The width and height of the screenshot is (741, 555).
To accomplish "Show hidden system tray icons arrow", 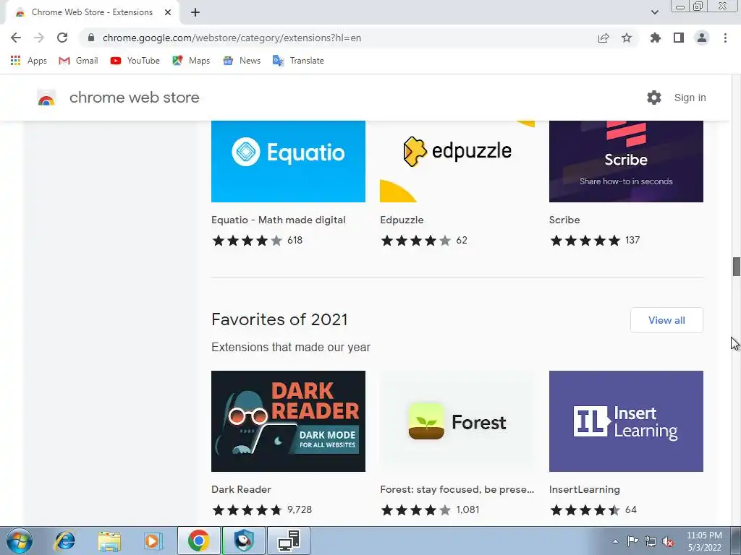I will [615, 541].
